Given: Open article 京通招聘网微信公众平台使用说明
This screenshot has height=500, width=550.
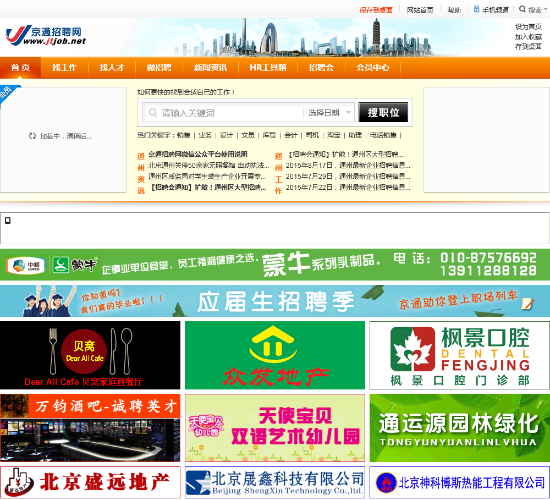Looking at the screenshot, I should 198,155.
